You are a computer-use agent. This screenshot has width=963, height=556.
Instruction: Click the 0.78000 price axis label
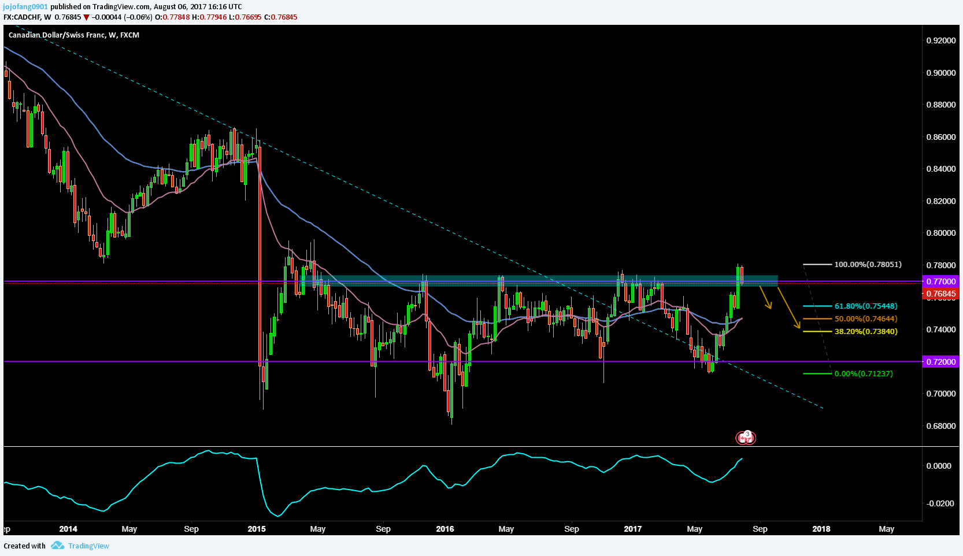pyautogui.click(x=941, y=265)
